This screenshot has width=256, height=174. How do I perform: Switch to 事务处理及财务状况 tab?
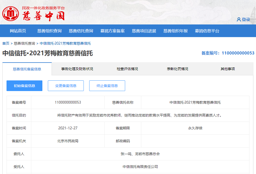tap(77, 69)
